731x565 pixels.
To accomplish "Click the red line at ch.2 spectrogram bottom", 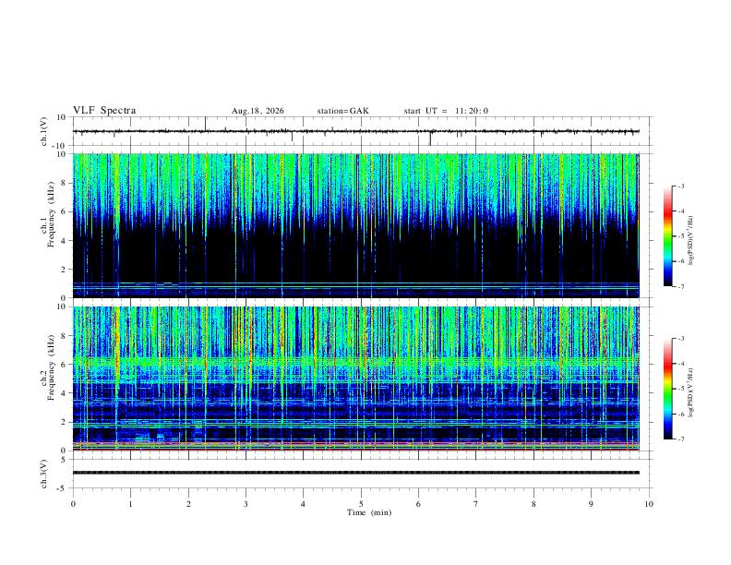I will coord(356,450).
